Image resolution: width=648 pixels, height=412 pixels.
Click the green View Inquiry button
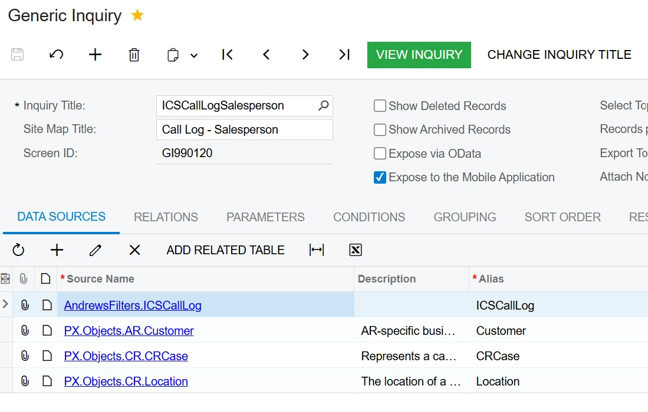pyautogui.click(x=419, y=55)
